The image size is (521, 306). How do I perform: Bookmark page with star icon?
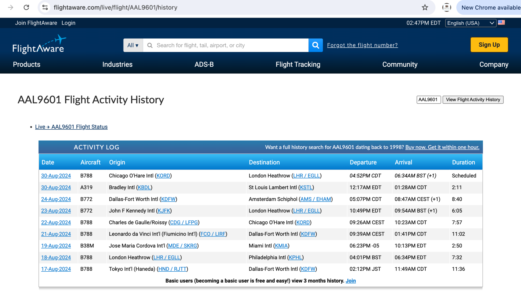coord(425,8)
